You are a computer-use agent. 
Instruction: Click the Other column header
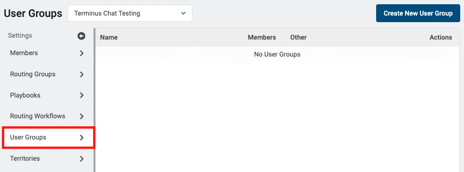(298, 38)
